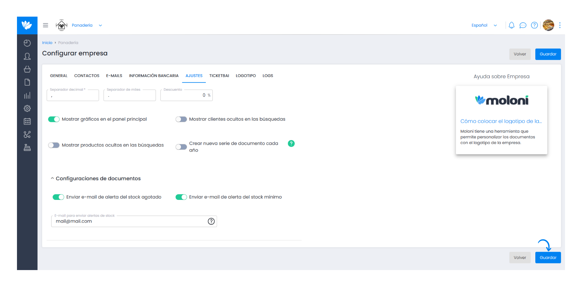Toggle Crear nueva serie de documento cada año
This screenshot has height=287, width=582.
pos(181,147)
